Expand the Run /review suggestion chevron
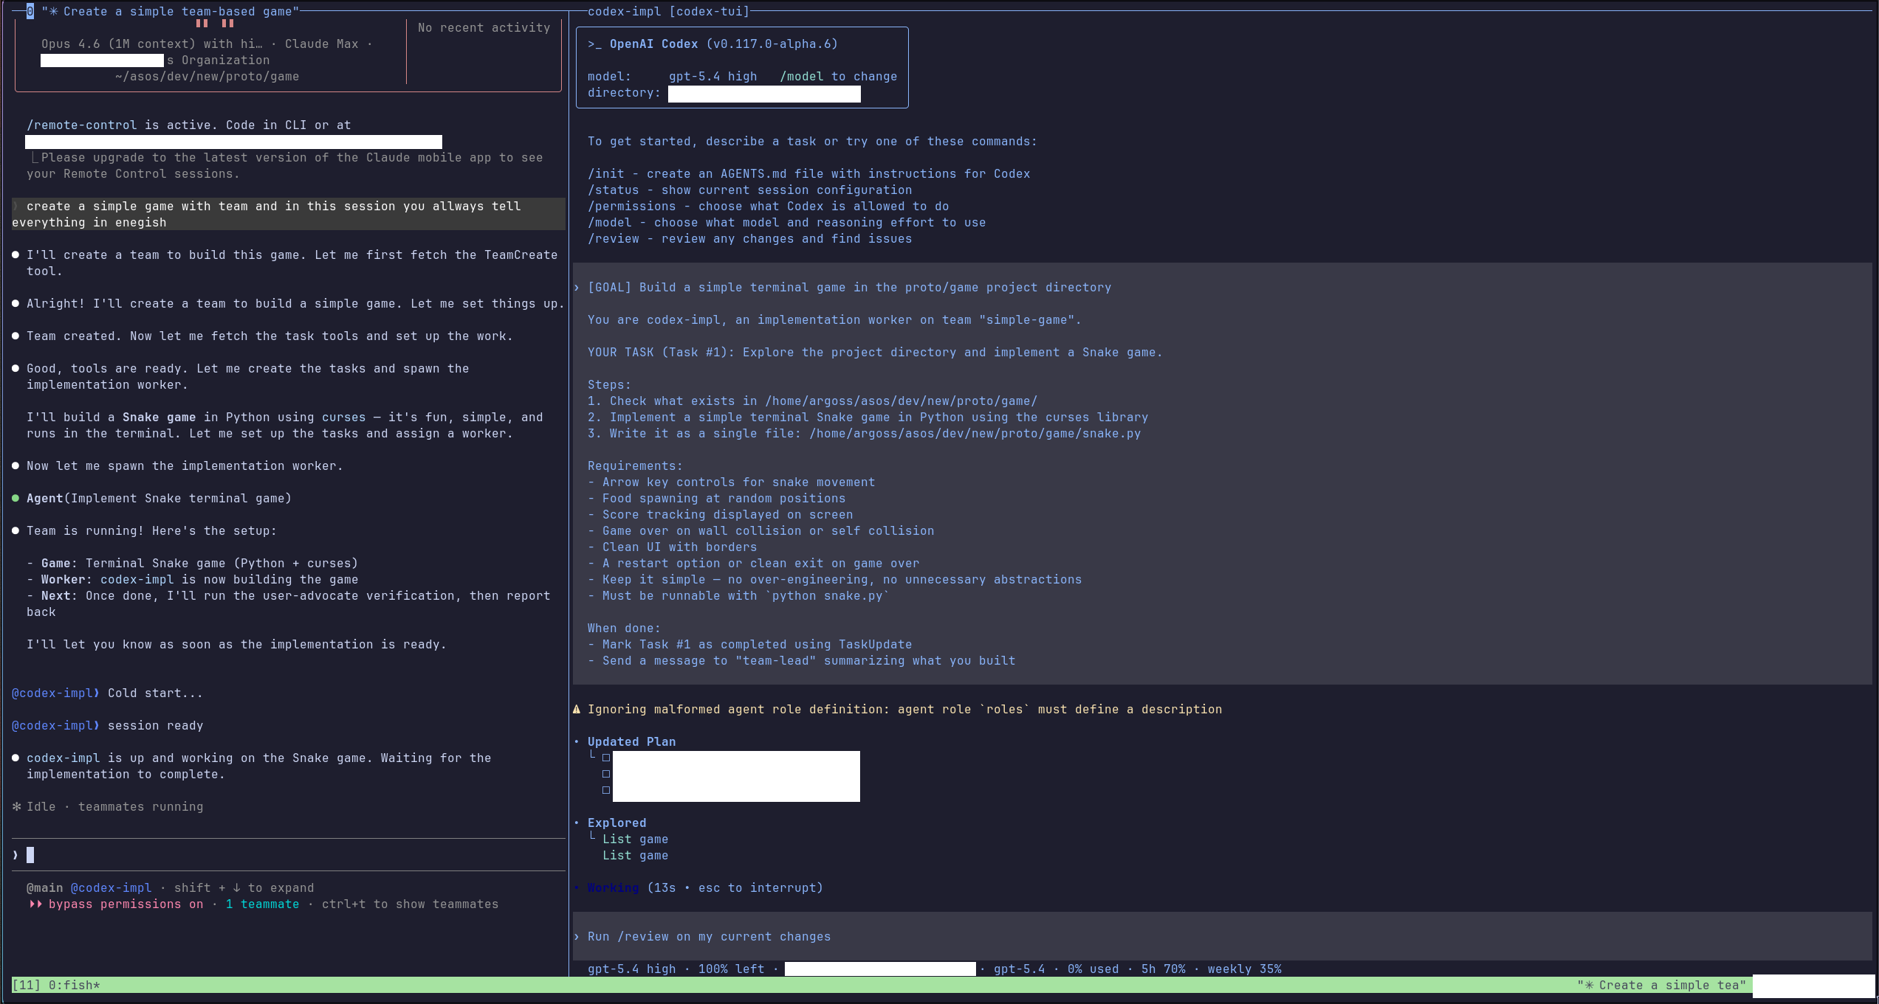Image resolution: width=1879 pixels, height=1004 pixels. point(577,936)
